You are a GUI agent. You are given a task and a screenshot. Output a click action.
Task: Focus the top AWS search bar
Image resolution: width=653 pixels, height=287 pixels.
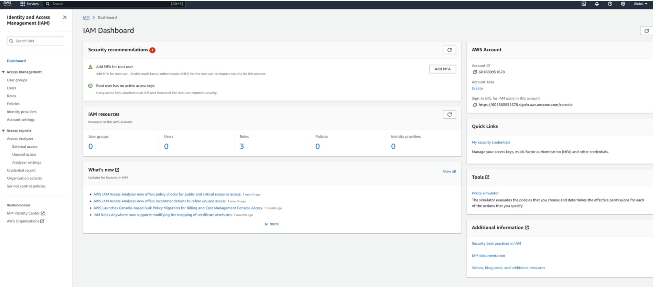(114, 4)
